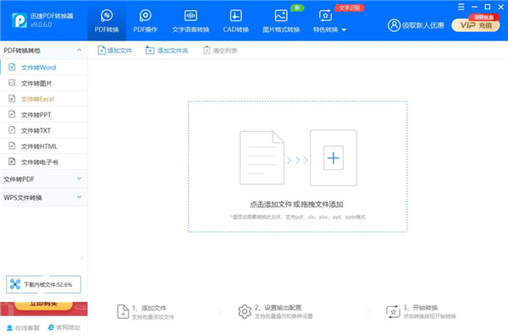Click the 文件转PPT file icon

12,114
